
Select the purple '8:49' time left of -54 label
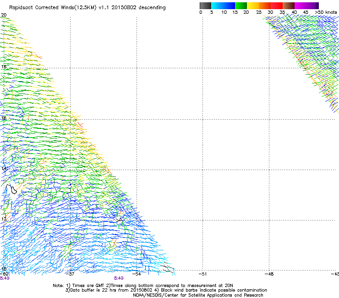[119, 278]
